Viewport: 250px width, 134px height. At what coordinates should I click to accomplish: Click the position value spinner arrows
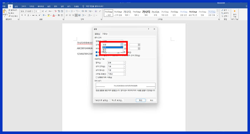tap(139, 48)
